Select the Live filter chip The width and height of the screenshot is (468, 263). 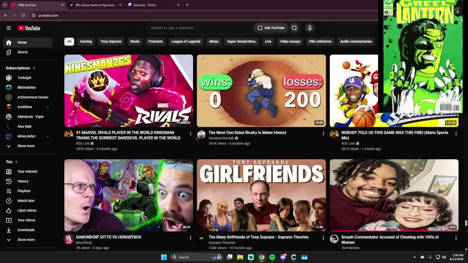268,42
